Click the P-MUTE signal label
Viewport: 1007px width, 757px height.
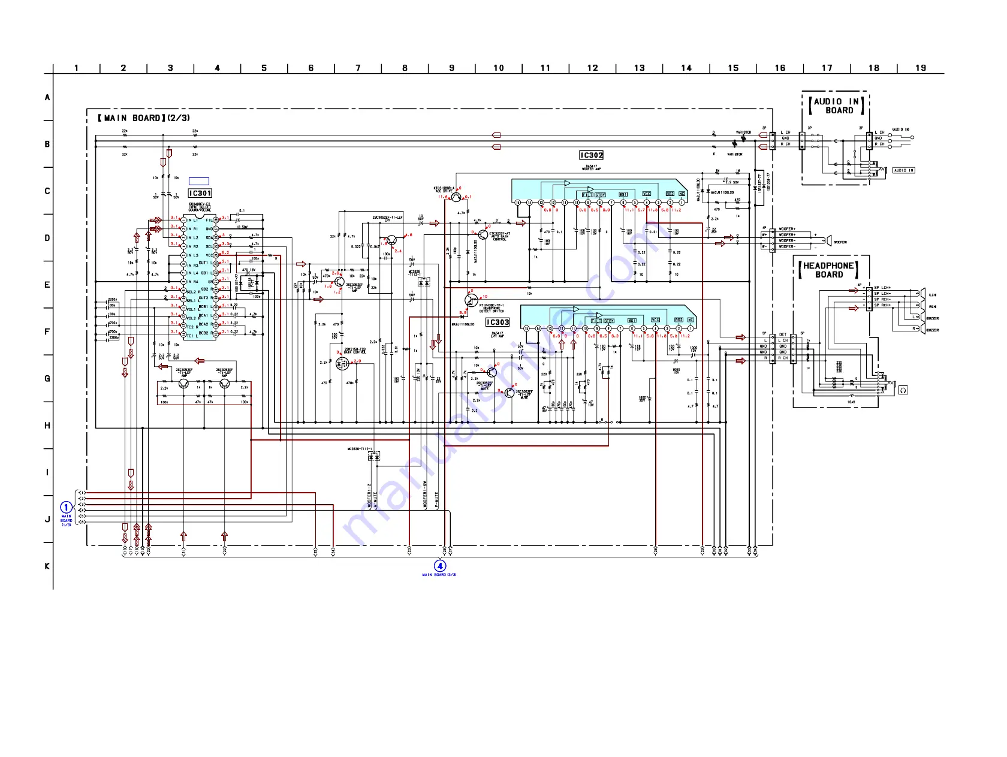point(437,501)
